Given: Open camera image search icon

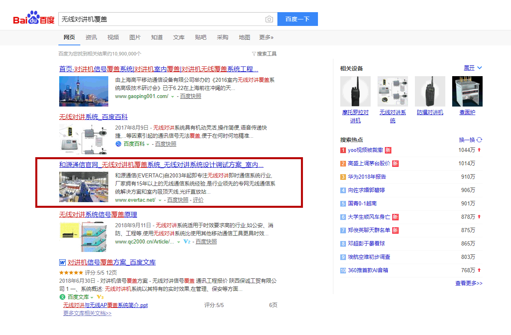Looking at the screenshot, I should (269, 19).
